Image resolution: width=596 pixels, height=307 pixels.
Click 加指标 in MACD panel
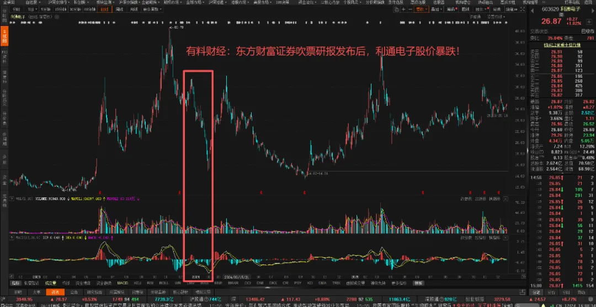point(480,238)
